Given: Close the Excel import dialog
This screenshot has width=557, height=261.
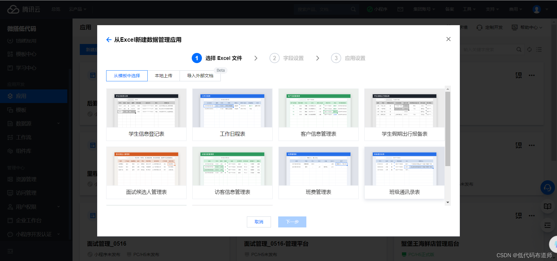Looking at the screenshot, I should (x=449, y=39).
